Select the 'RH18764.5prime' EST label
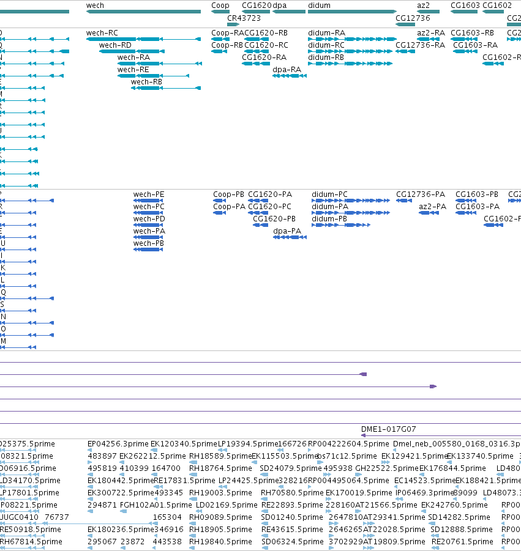This screenshot has width=521, height=551. [x=220, y=468]
